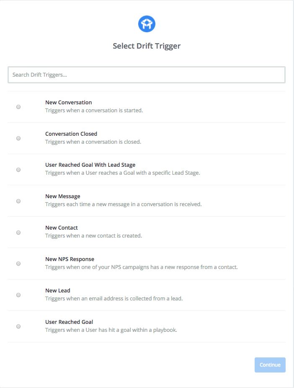Viewport: 294px width, 388px height.
Task: Select the New Message radio button
Action: tap(18, 201)
